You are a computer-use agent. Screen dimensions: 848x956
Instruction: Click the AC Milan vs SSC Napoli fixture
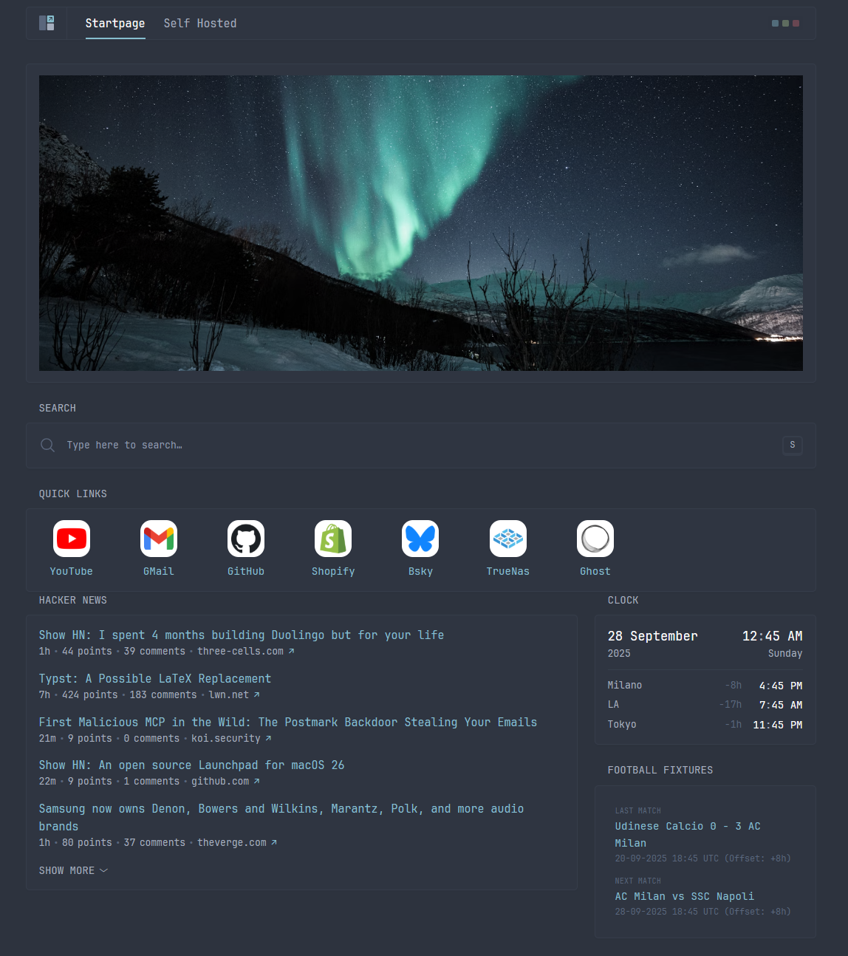[685, 896]
